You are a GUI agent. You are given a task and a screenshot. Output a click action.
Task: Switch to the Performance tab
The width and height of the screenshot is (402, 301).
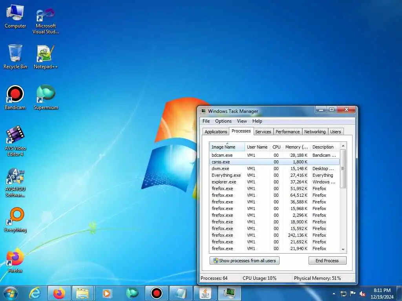(x=287, y=132)
